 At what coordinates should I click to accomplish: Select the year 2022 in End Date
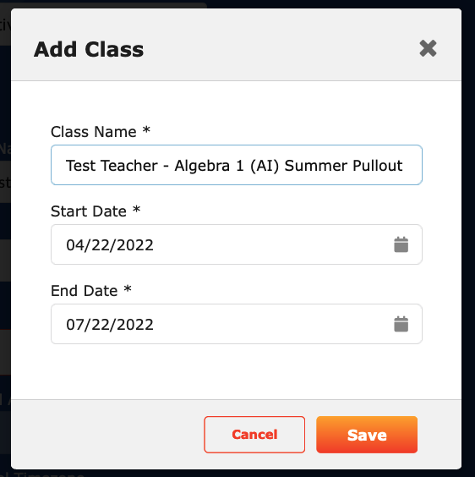[x=135, y=325]
